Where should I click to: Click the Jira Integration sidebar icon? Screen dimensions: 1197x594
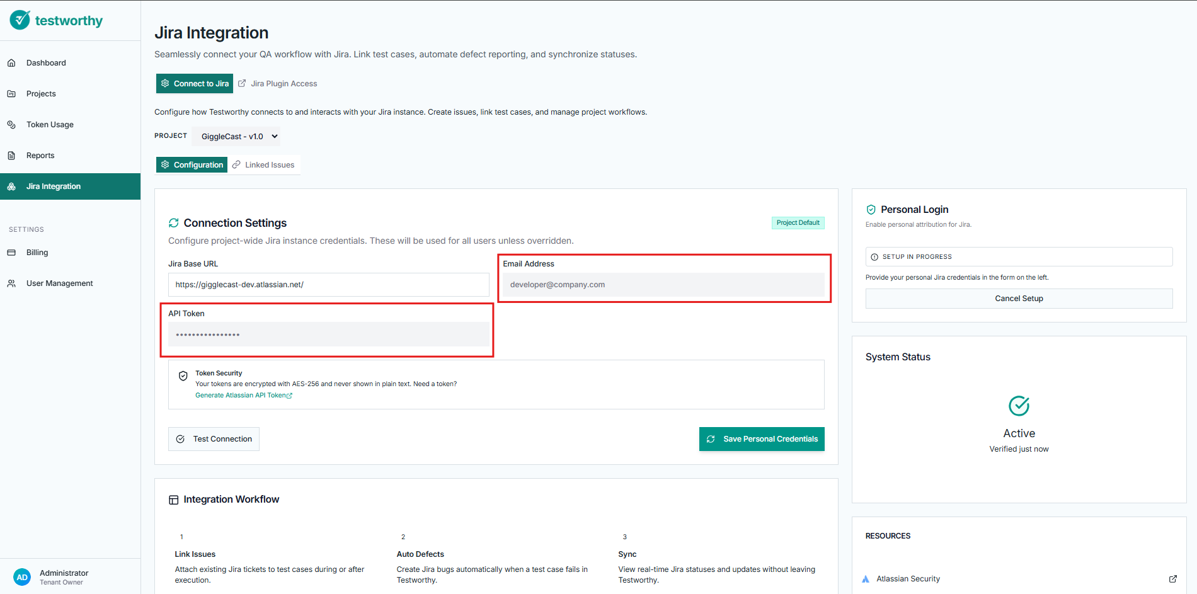11,186
